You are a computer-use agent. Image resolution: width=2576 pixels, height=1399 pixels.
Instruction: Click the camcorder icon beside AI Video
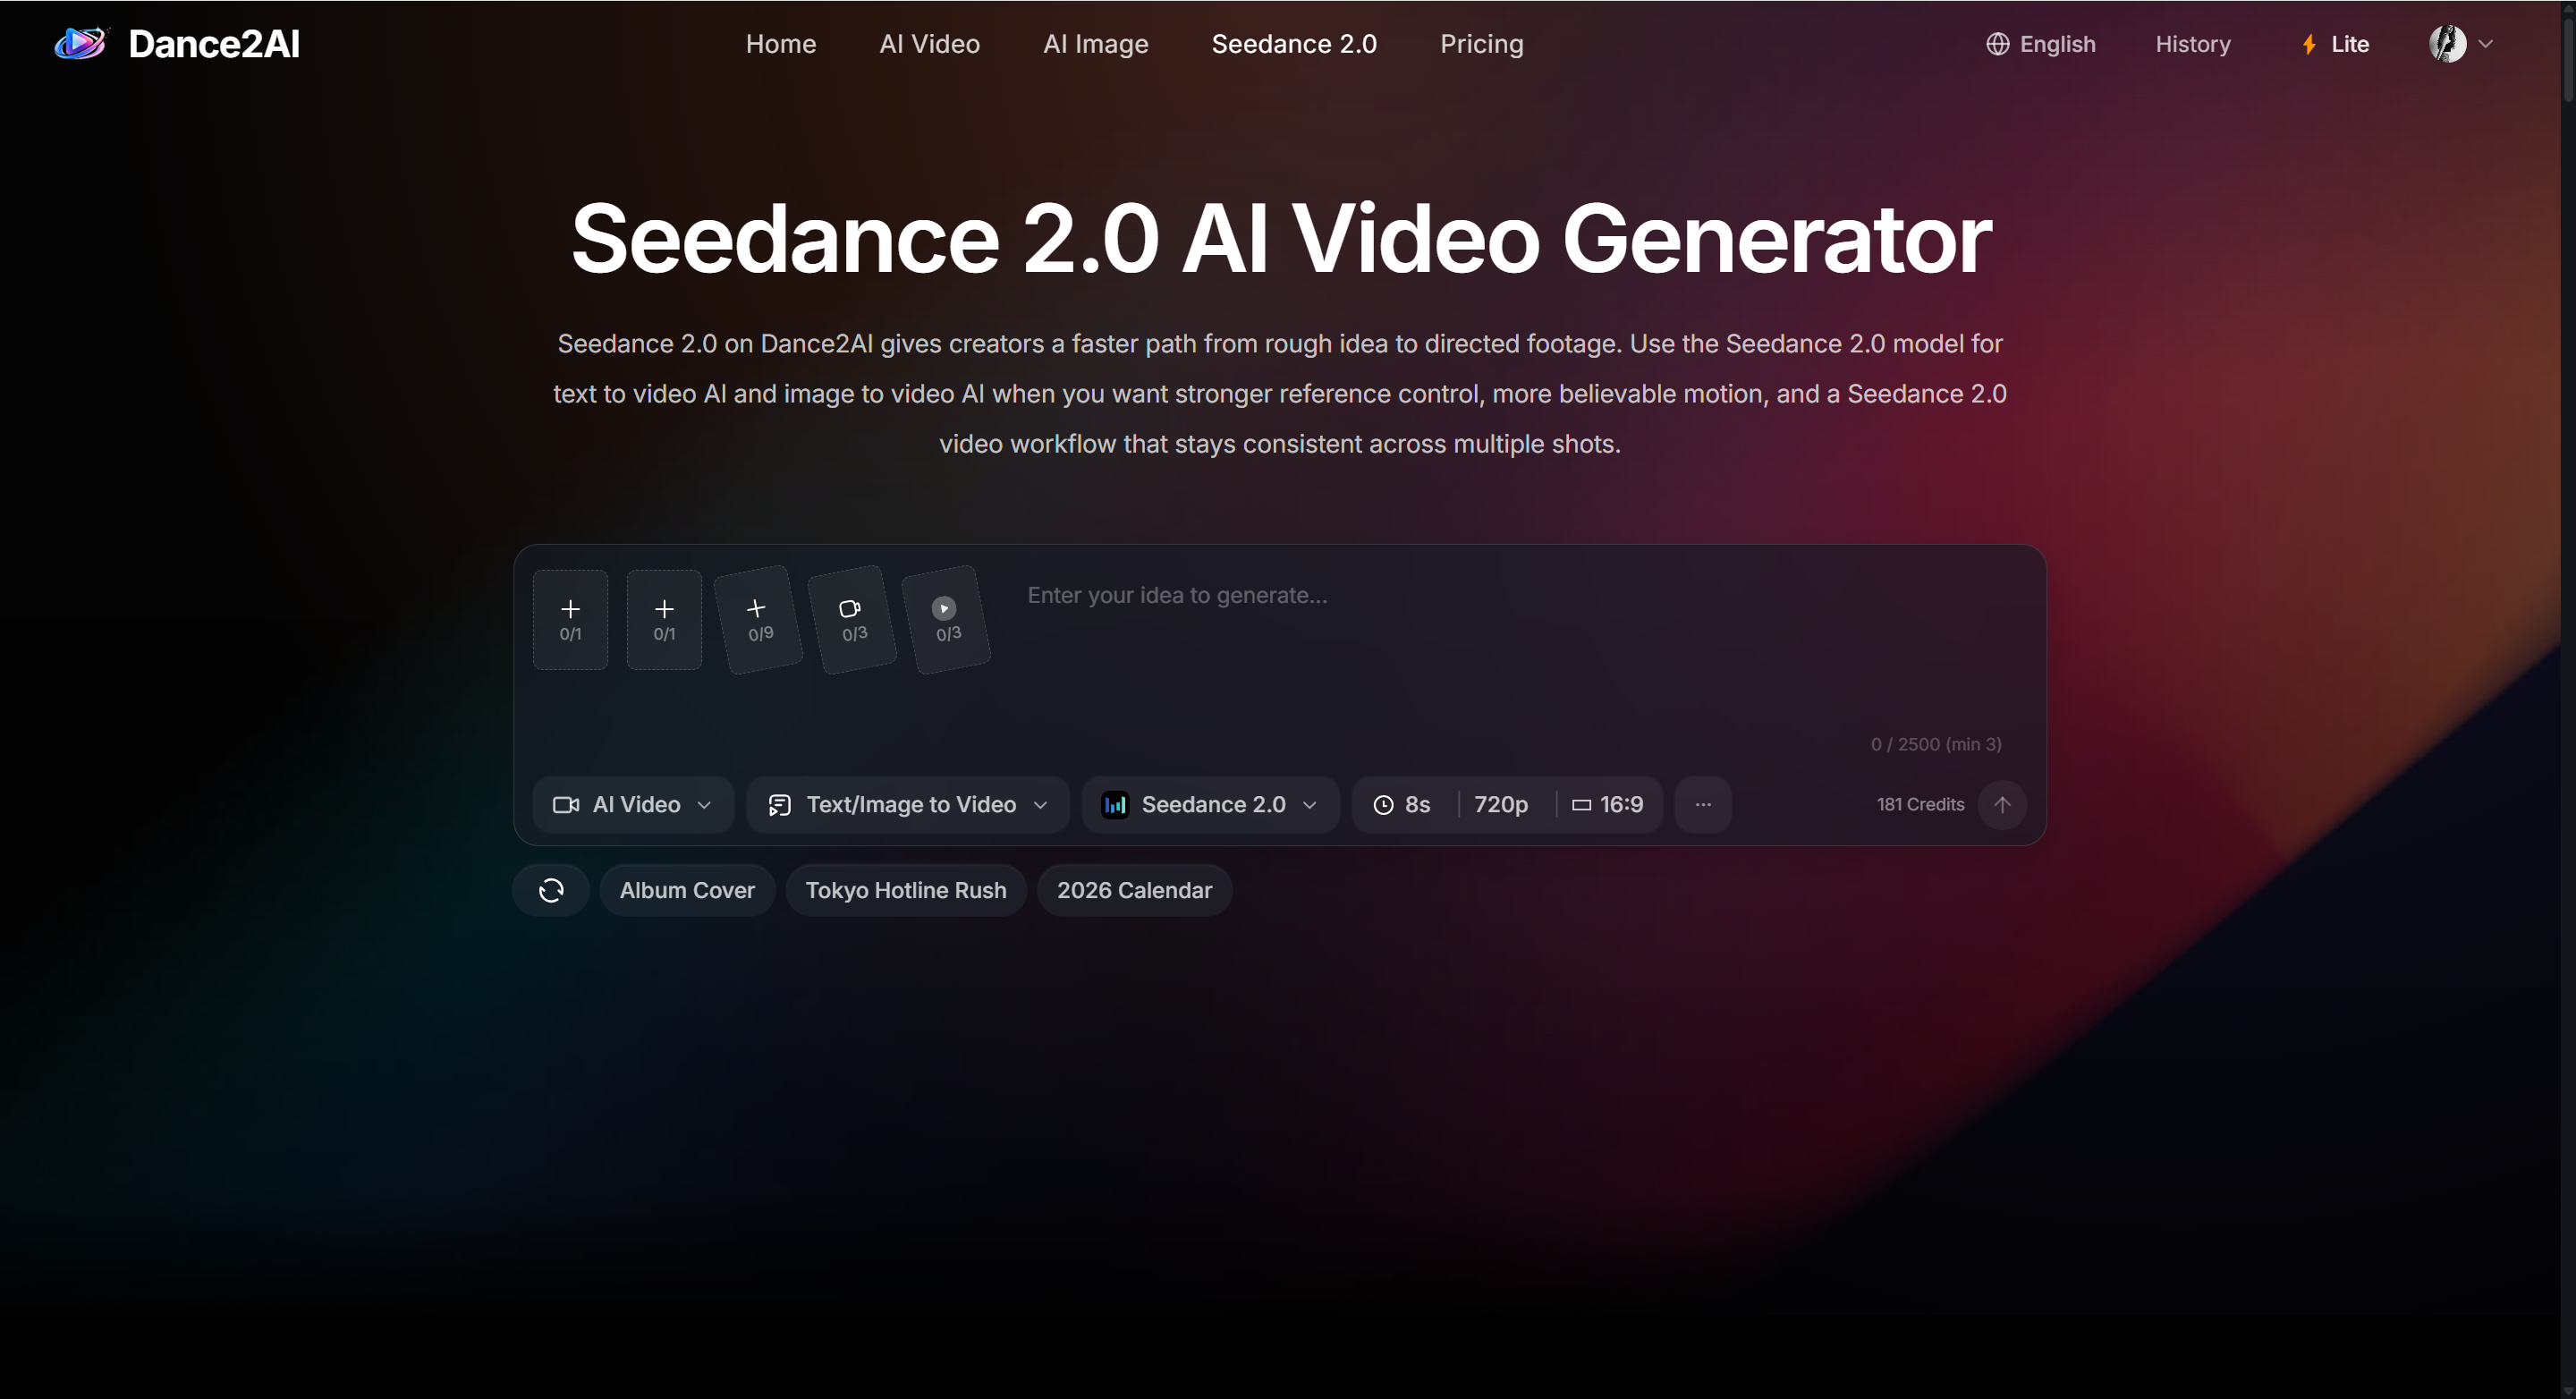pos(566,805)
